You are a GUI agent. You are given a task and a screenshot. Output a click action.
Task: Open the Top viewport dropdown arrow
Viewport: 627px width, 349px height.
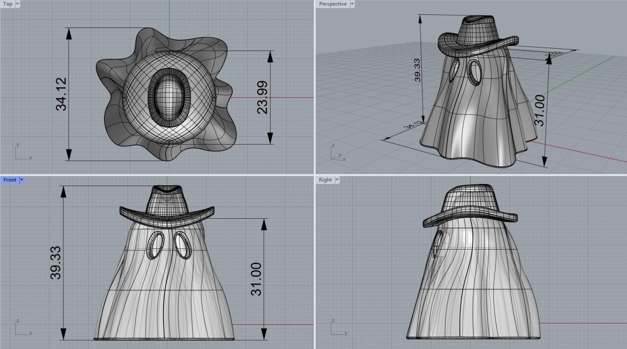[18, 4]
